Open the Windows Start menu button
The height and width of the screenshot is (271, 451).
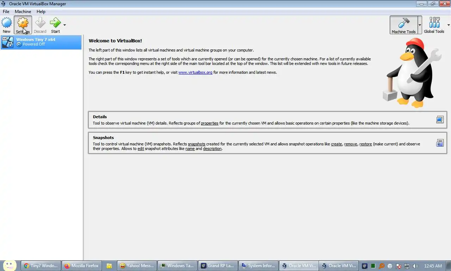(10, 265)
